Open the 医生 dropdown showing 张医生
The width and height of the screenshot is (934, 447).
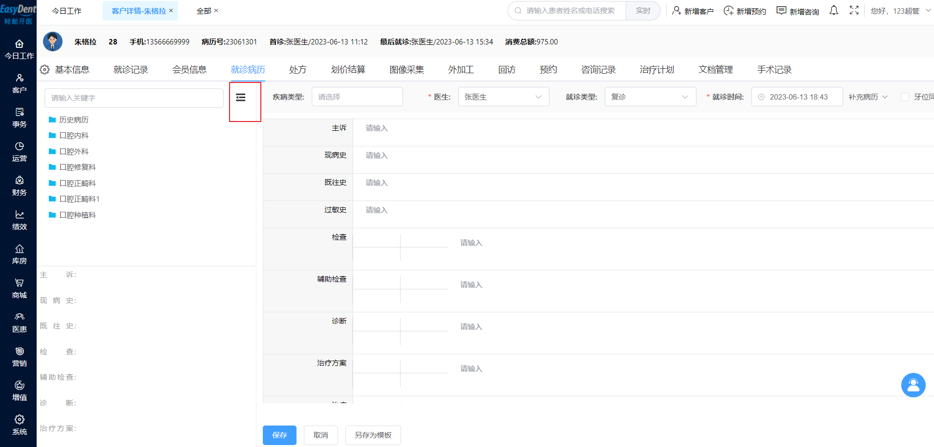(504, 97)
